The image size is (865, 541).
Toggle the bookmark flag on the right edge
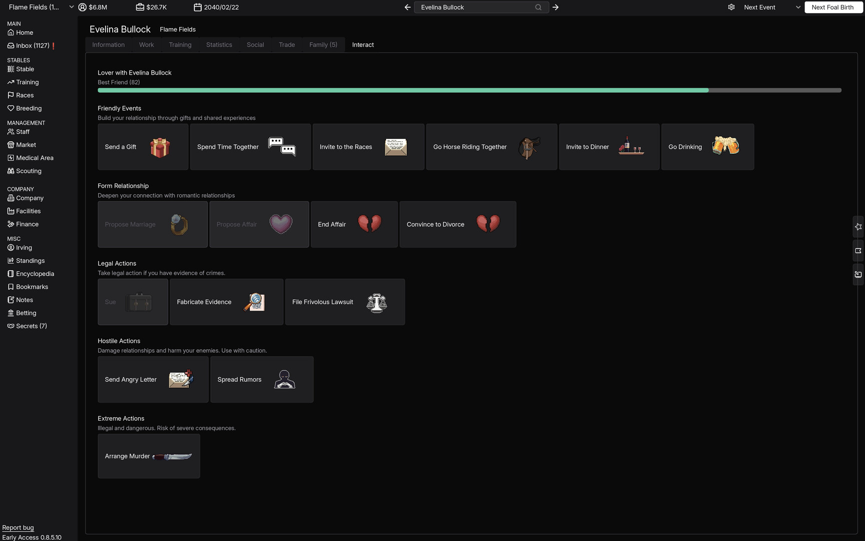(858, 250)
